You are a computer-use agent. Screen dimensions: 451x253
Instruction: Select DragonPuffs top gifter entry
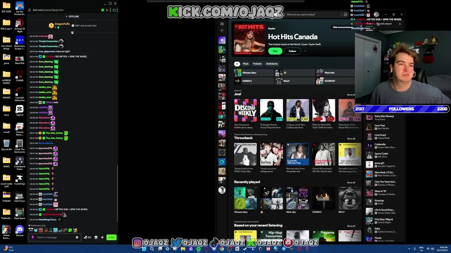[x=60, y=25]
